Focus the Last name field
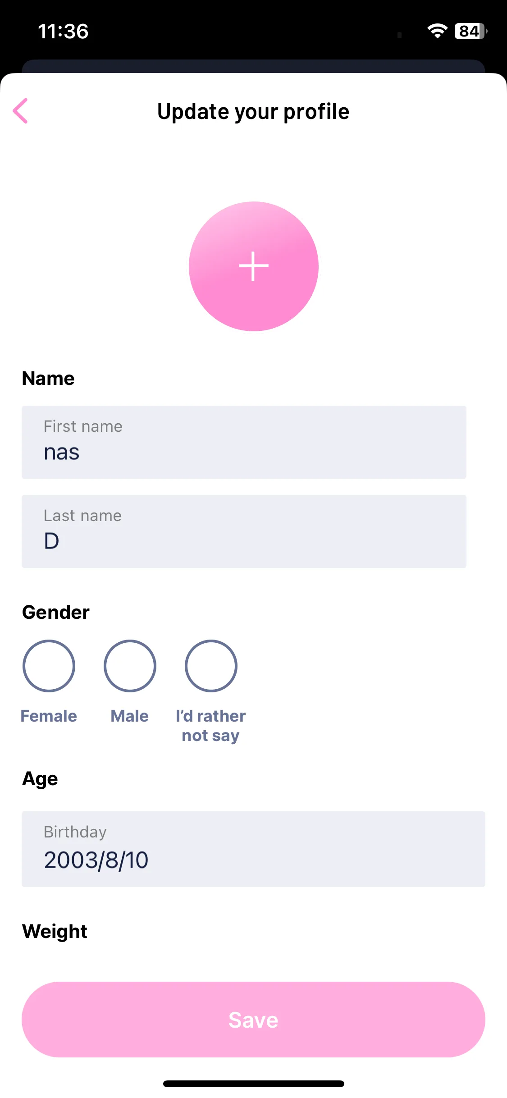The height and width of the screenshot is (1098, 507). tap(244, 531)
